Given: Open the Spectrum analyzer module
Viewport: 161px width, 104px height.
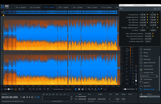Looking at the screenshot, I should tap(147, 86).
